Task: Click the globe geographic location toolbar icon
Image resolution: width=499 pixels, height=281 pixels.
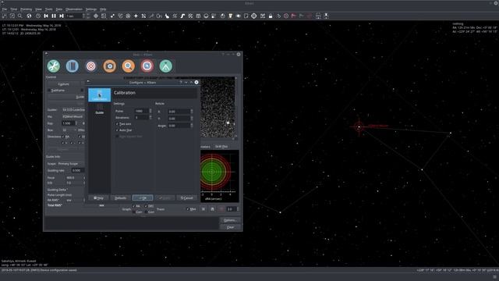Action: pos(29,16)
